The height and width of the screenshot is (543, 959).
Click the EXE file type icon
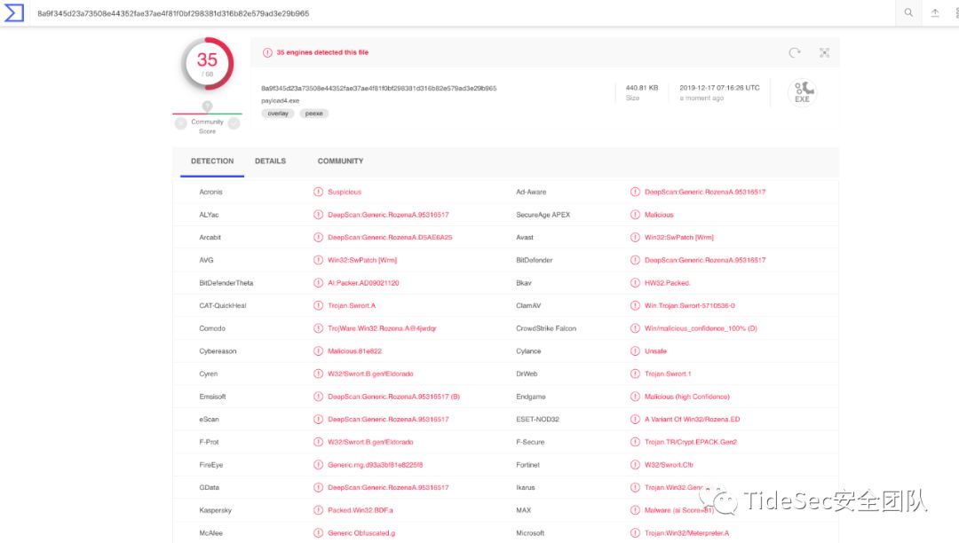tap(802, 93)
